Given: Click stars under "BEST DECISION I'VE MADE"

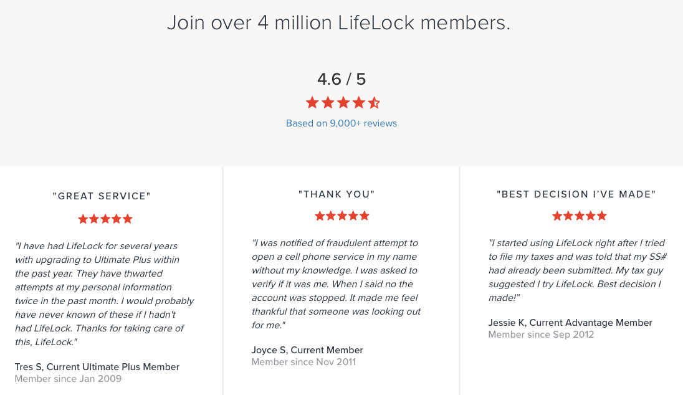Looking at the screenshot, I should pos(579,216).
